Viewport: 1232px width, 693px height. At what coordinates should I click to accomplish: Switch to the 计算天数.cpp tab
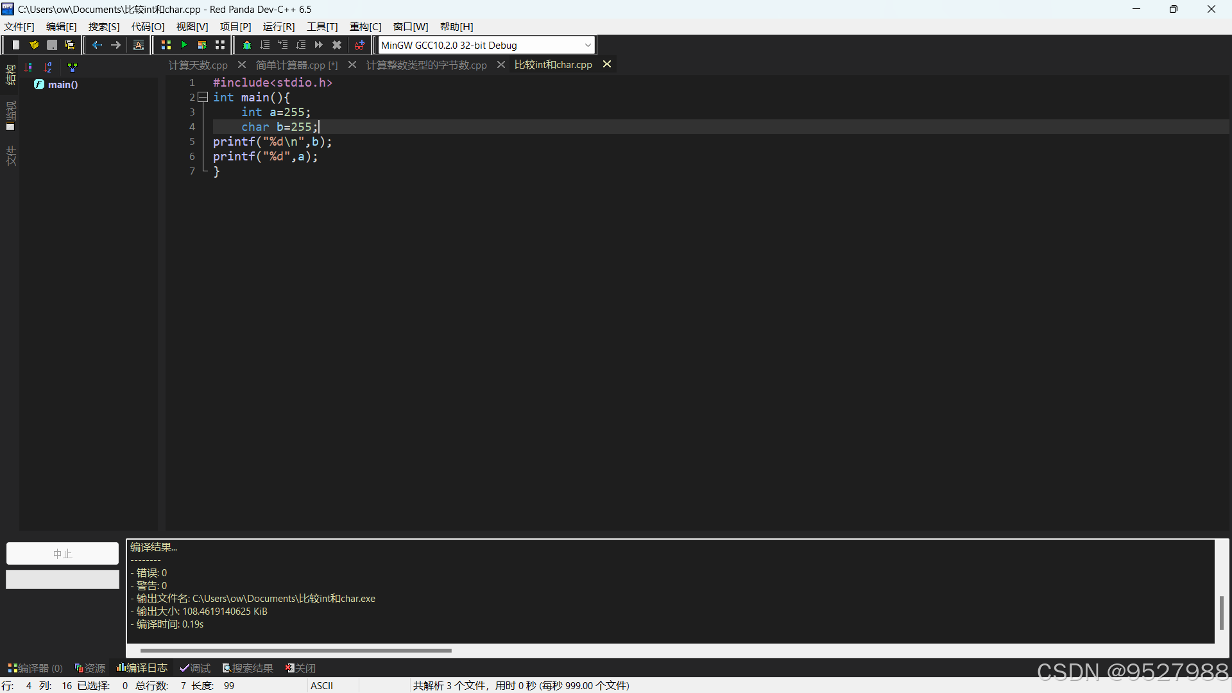[198, 65]
